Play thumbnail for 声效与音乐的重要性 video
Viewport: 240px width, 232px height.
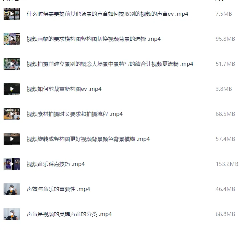click(12, 189)
